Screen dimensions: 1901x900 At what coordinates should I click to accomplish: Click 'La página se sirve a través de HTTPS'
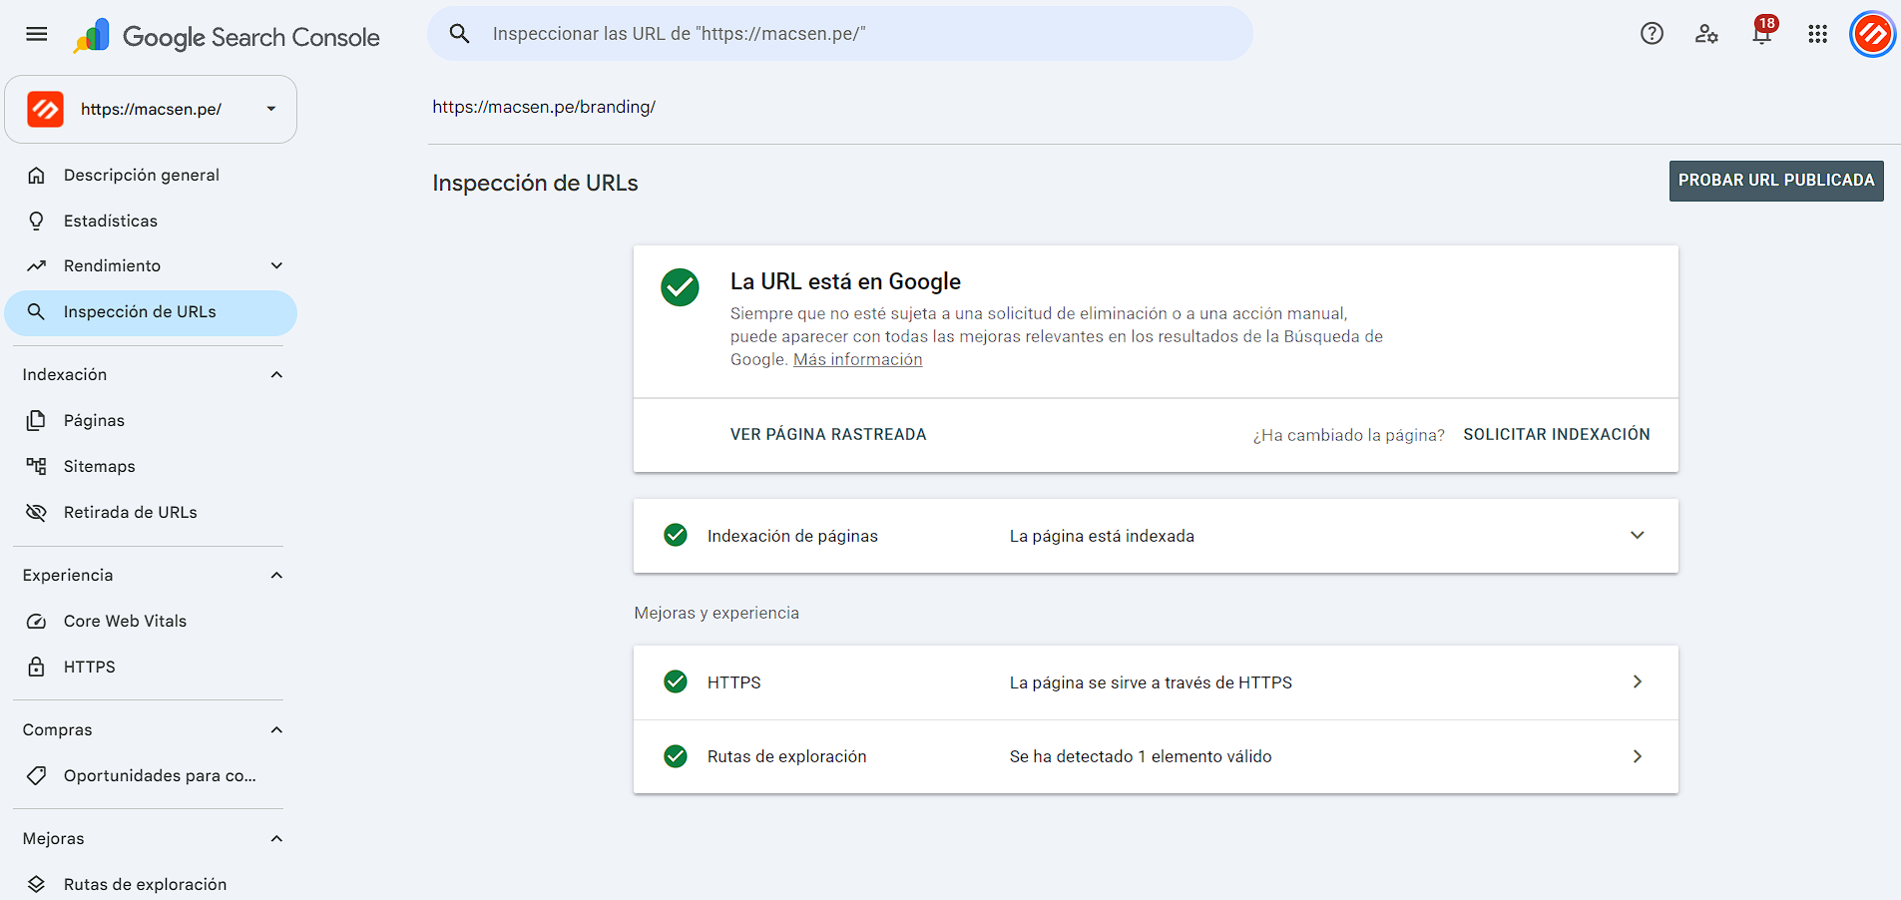[1151, 682]
